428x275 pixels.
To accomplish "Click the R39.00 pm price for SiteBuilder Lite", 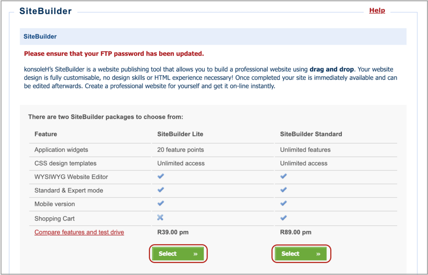I will click(x=173, y=232).
